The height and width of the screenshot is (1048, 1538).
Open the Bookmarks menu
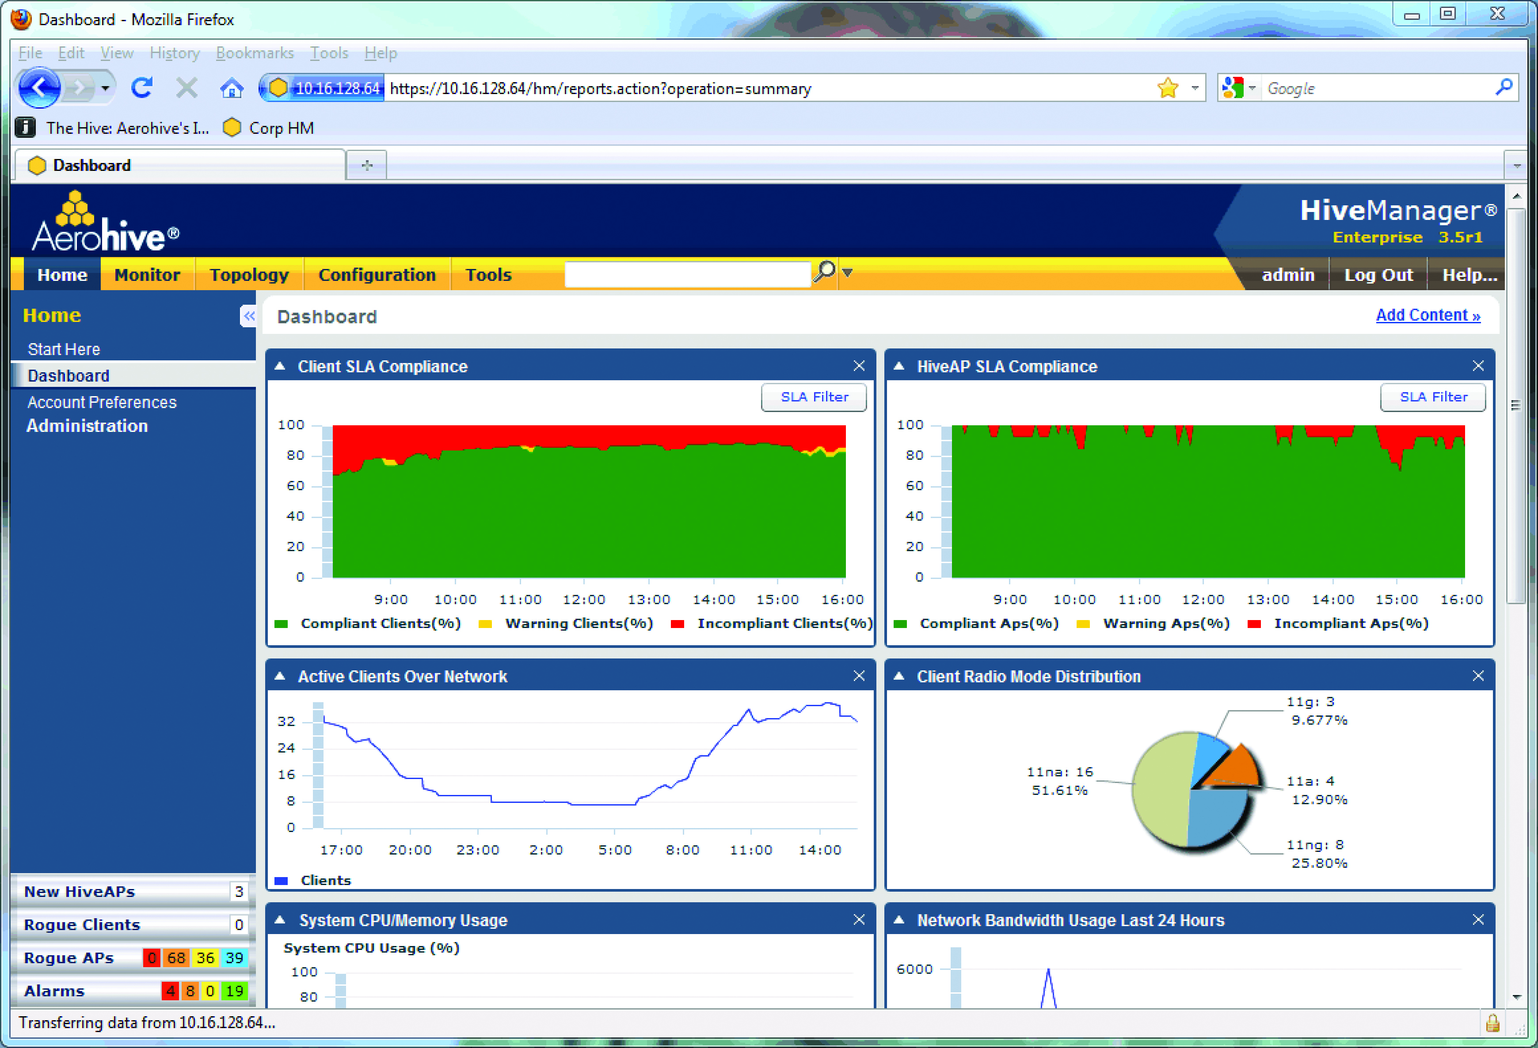(254, 53)
